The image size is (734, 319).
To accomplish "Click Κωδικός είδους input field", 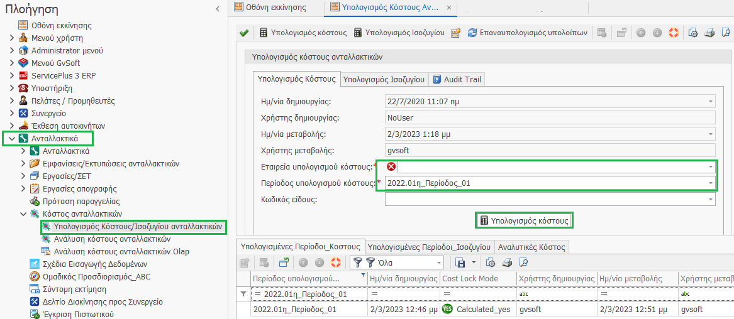I will [x=550, y=200].
